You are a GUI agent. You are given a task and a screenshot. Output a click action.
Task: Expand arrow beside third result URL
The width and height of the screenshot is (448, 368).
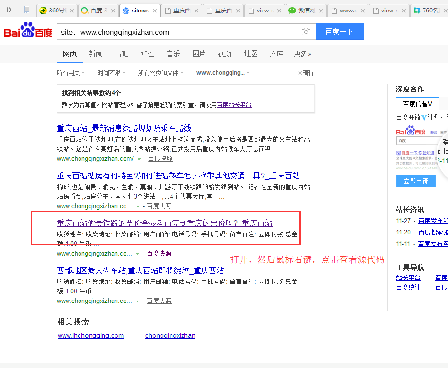tap(138, 254)
